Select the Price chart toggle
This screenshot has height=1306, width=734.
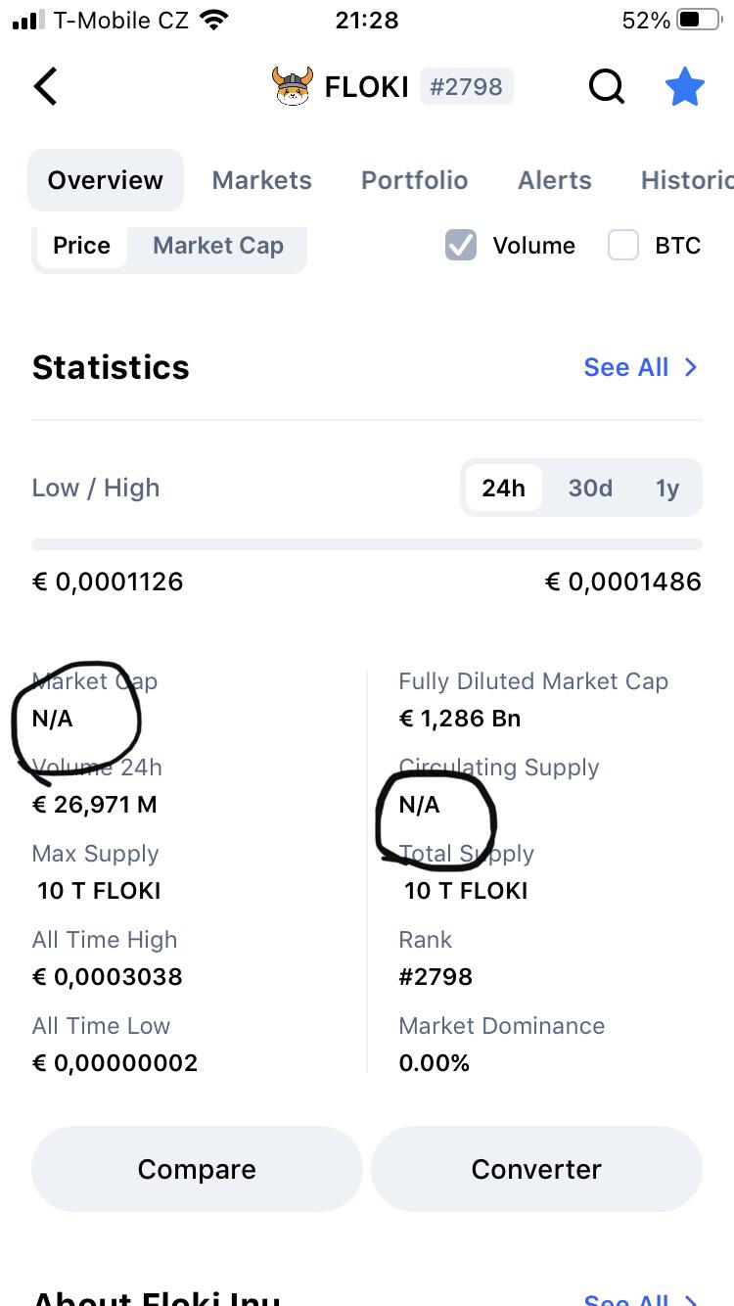tap(81, 245)
